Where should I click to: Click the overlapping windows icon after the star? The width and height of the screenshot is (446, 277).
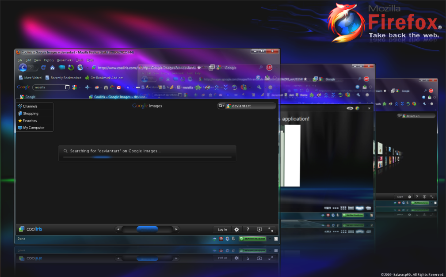pos(212,68)
